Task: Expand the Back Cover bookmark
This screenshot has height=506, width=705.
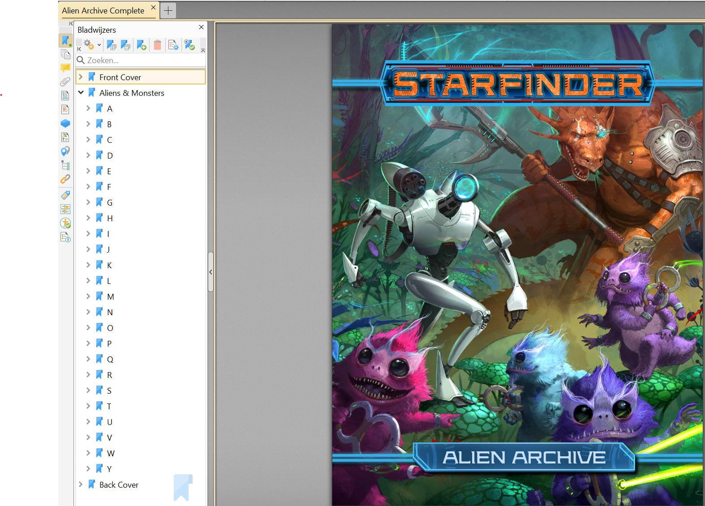Action: [81, 485]
